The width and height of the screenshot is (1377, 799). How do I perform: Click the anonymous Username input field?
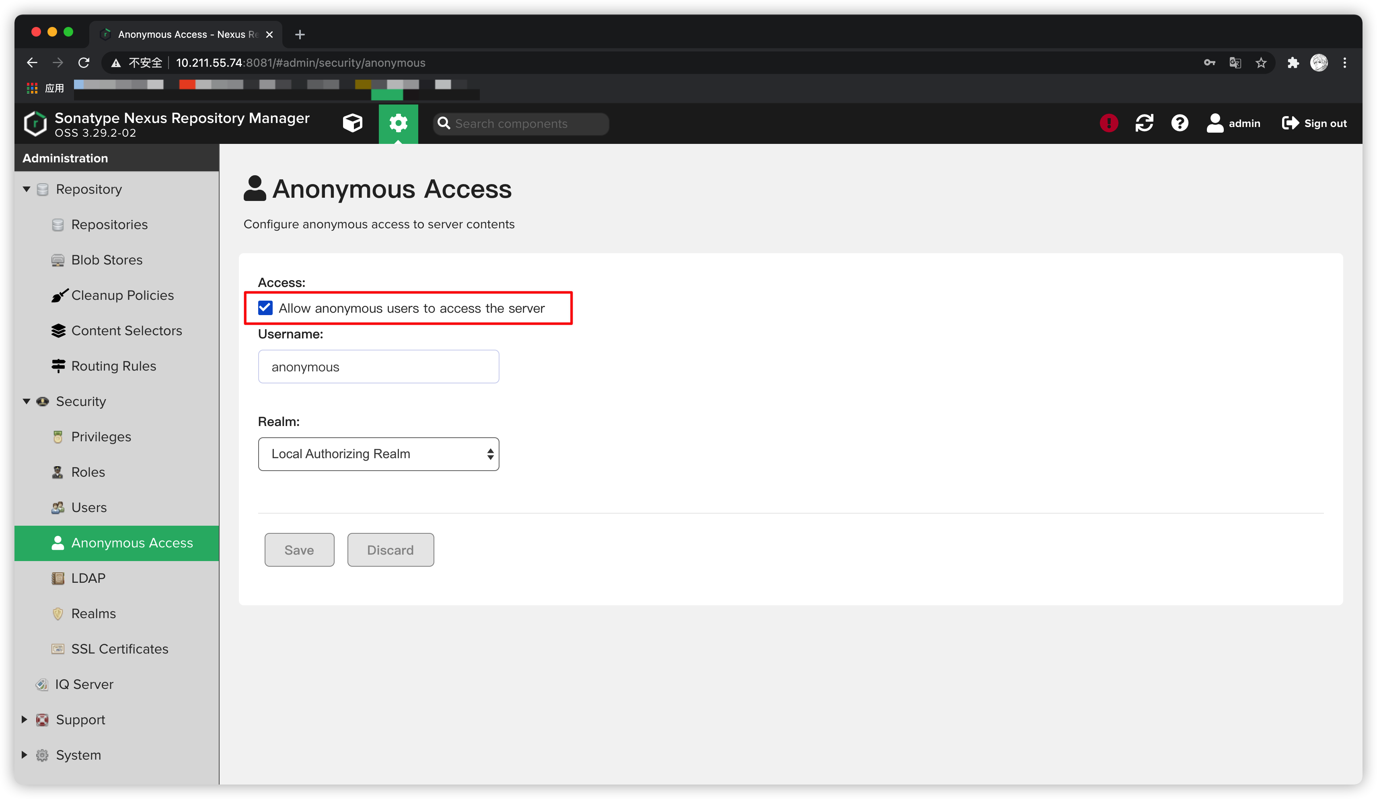(x=378, y=367)
